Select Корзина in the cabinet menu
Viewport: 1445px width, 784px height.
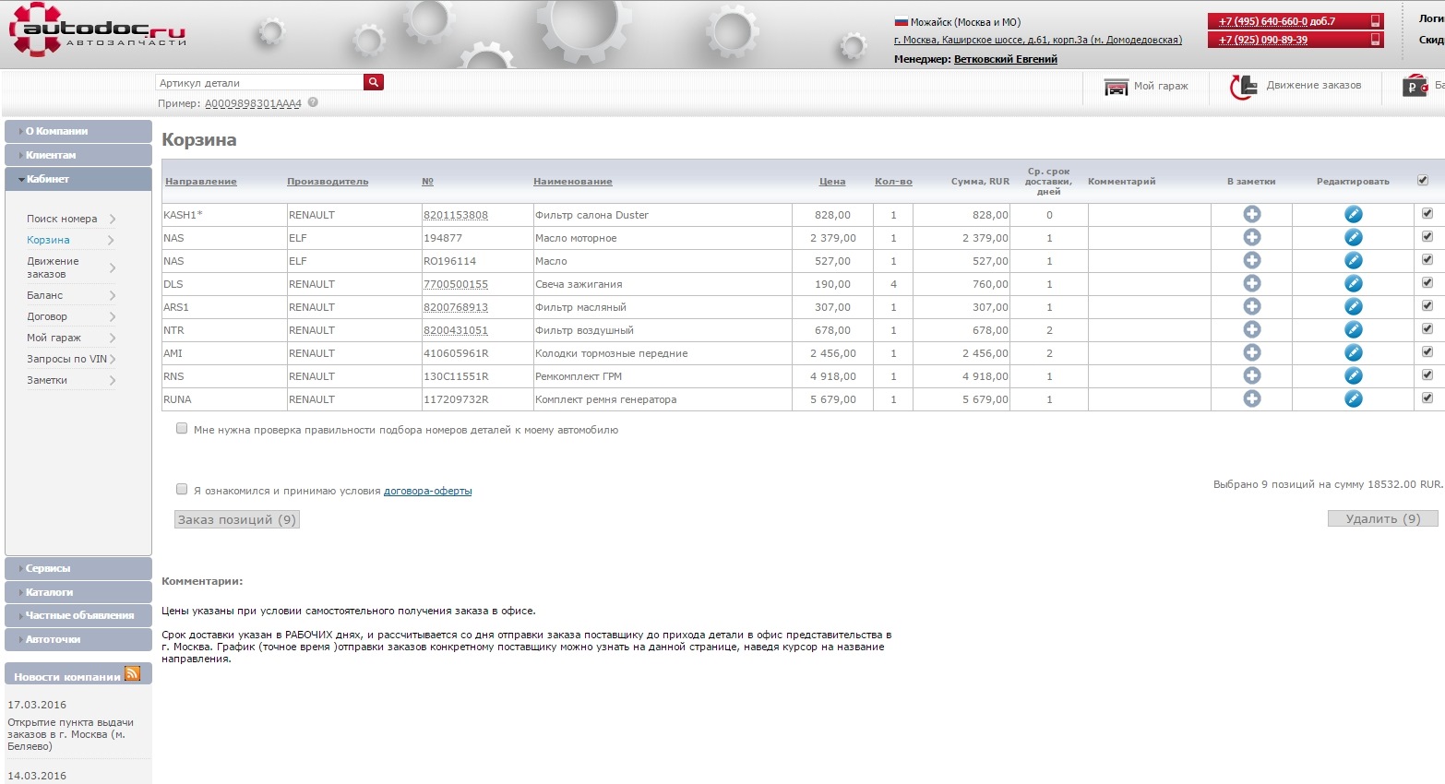coord(48,240)
